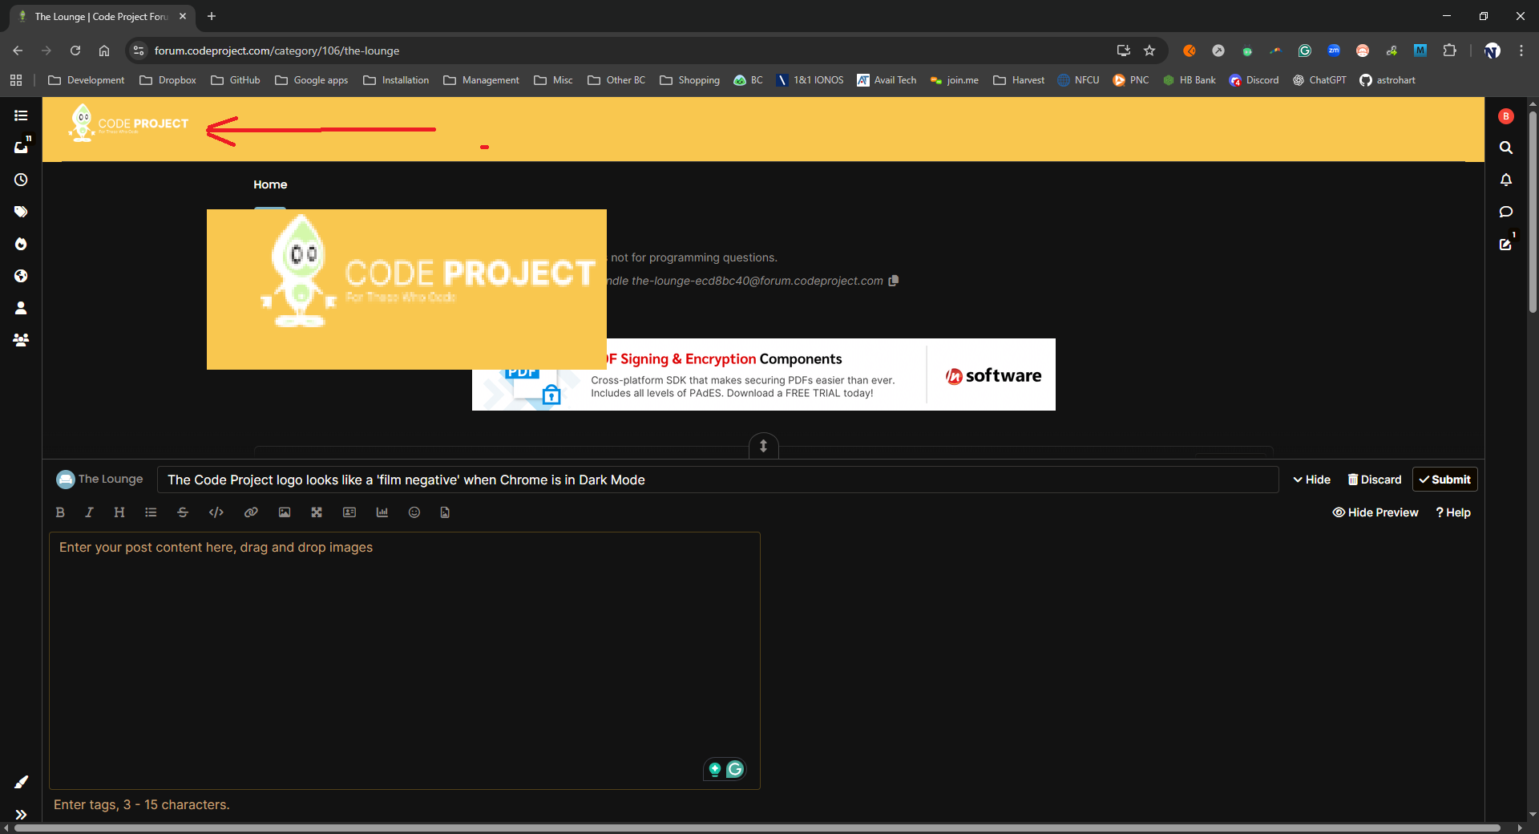Submit the new topic
The width and height of the screenshot is (1539, 834).
pyautogui.click(x=1444, y=480)
